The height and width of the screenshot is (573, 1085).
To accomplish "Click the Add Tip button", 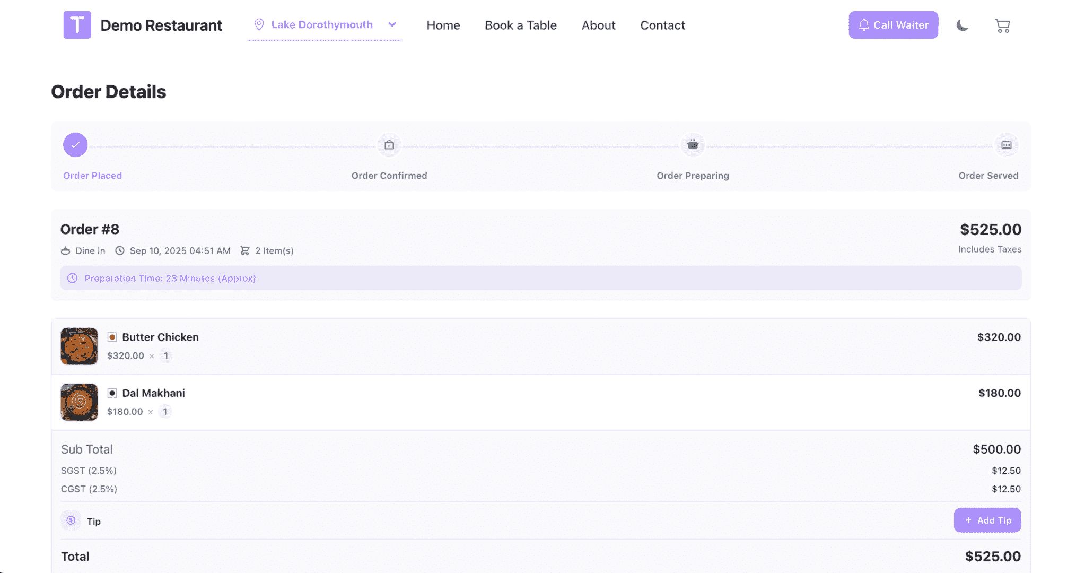I will point(987,520).
